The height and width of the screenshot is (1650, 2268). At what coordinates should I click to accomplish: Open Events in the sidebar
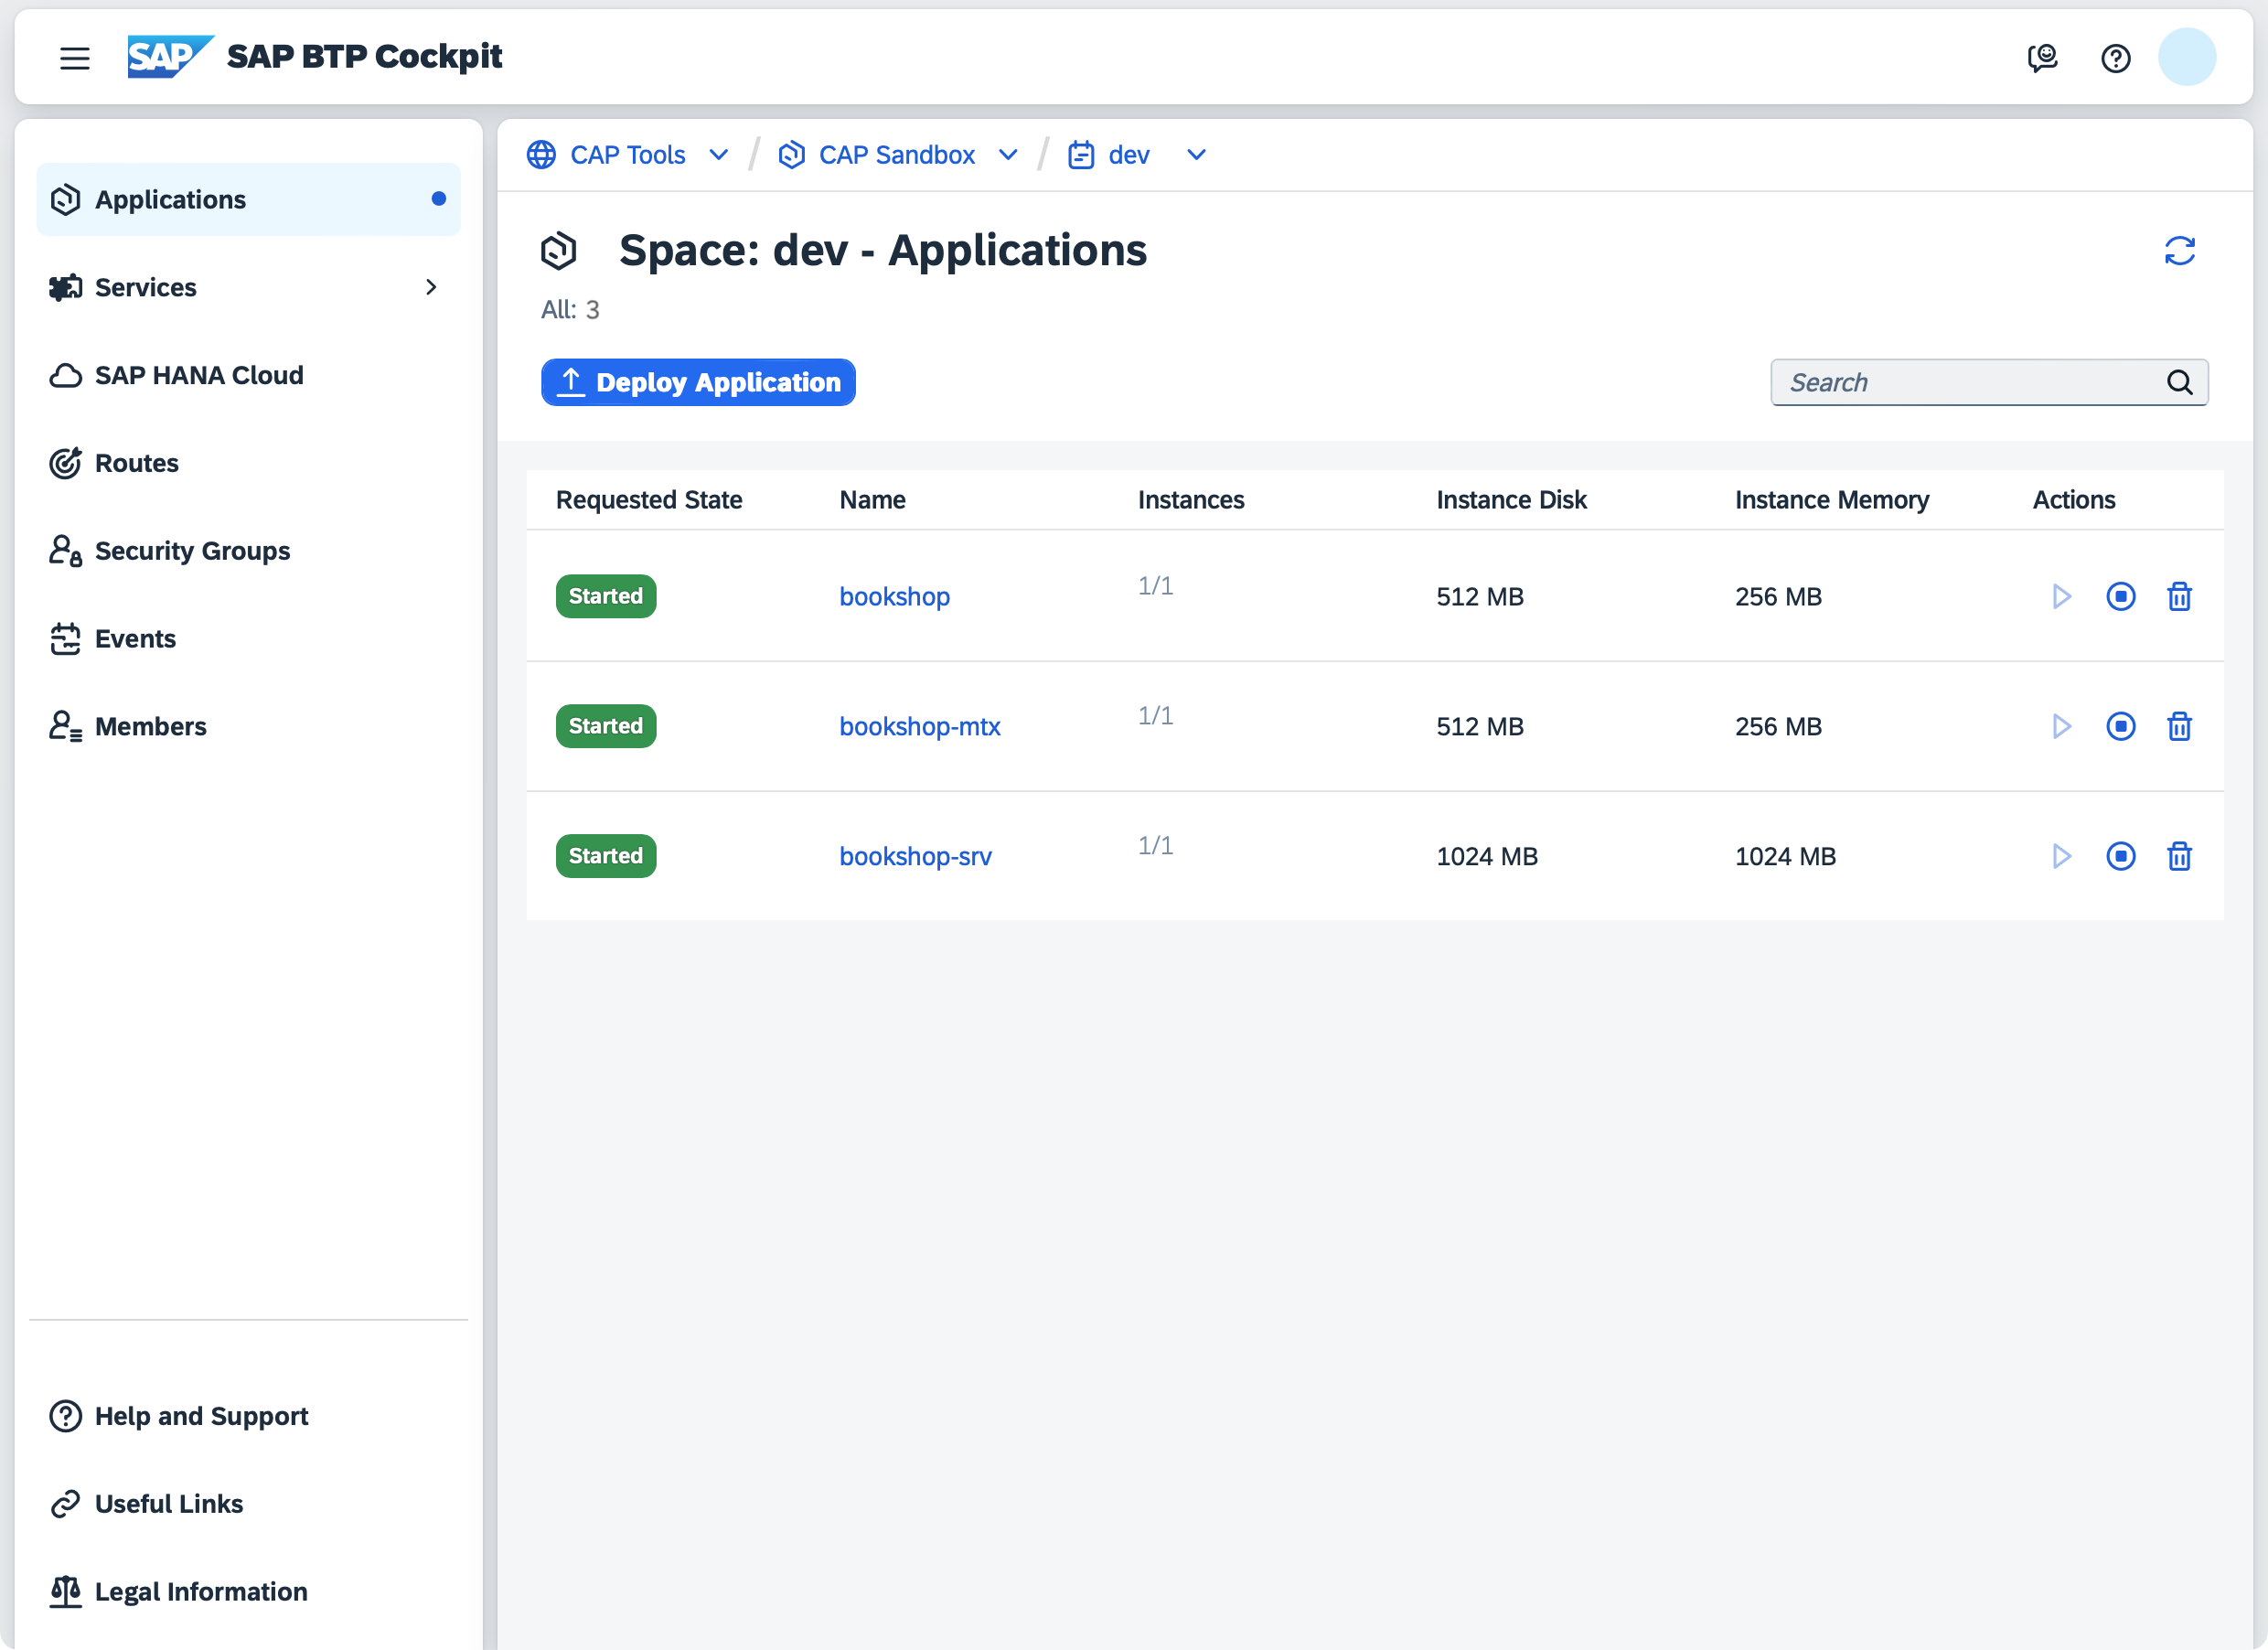coord(248,638)
